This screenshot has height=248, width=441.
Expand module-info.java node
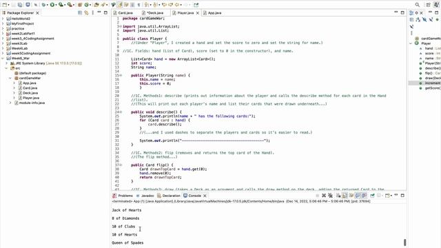tap(10, 103)
